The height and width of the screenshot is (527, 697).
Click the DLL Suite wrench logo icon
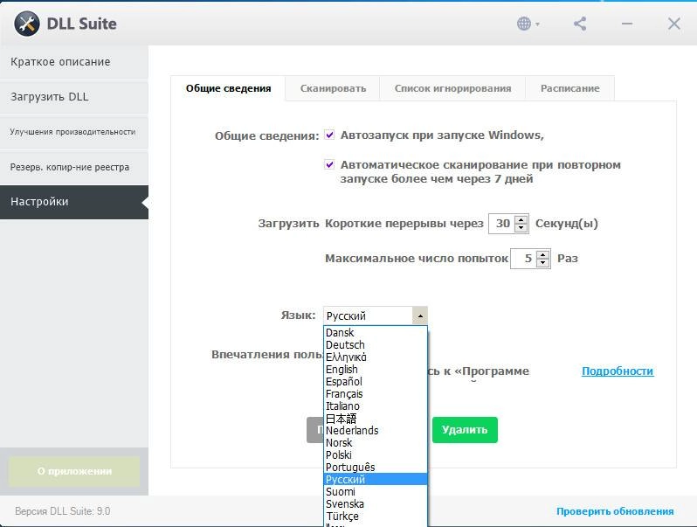tap(27, 24)
